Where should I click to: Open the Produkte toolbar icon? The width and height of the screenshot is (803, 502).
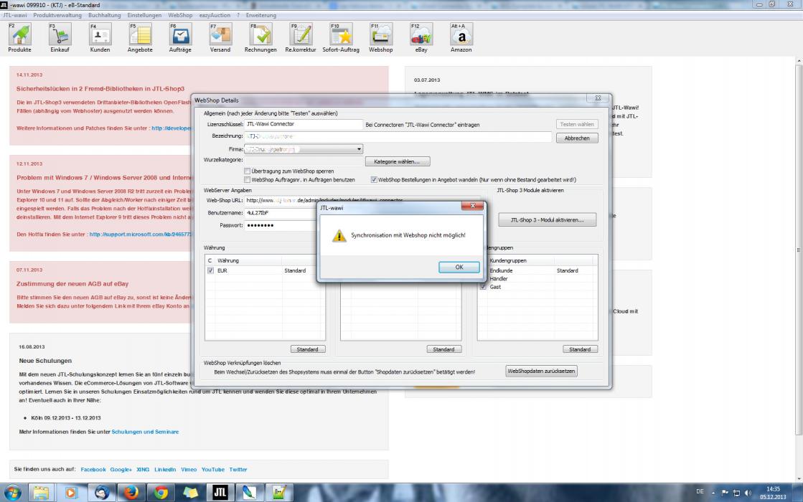point(19,36)
